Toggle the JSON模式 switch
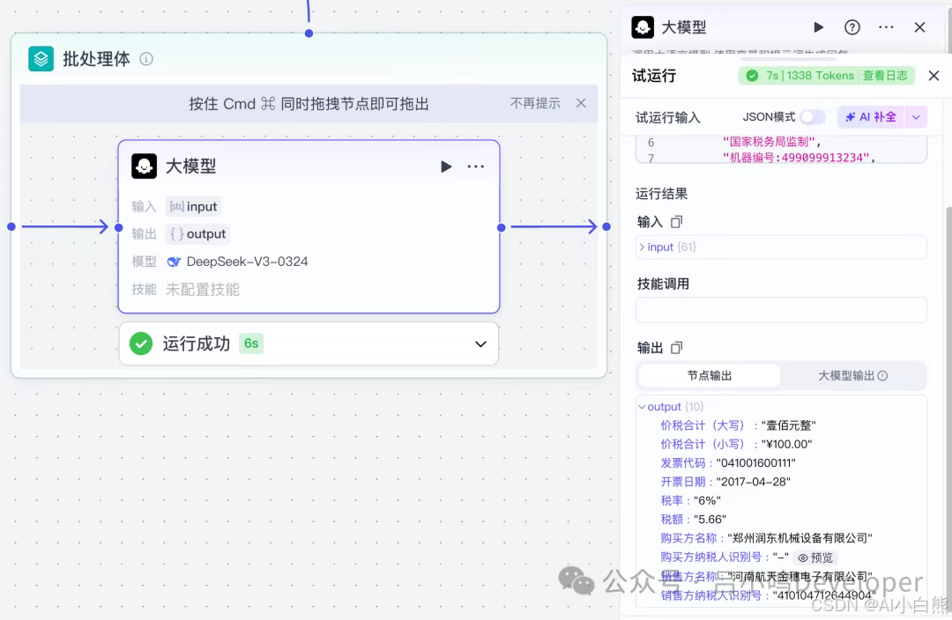Viewport: 952px width, 620px height. point(813,116)
